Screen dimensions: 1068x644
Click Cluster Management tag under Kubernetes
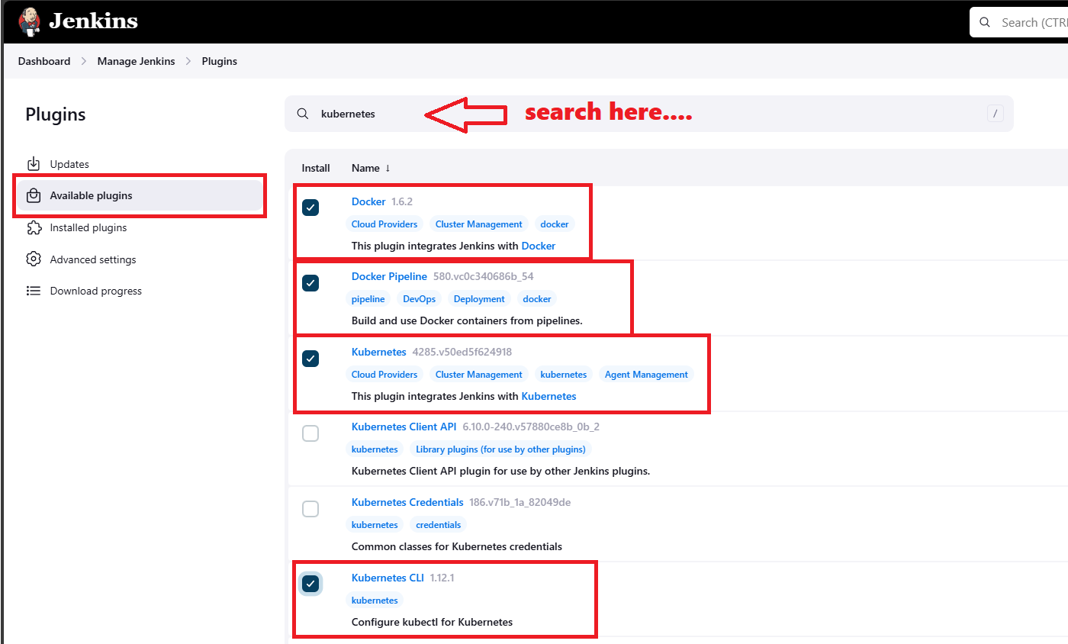(x=479, y=375)
